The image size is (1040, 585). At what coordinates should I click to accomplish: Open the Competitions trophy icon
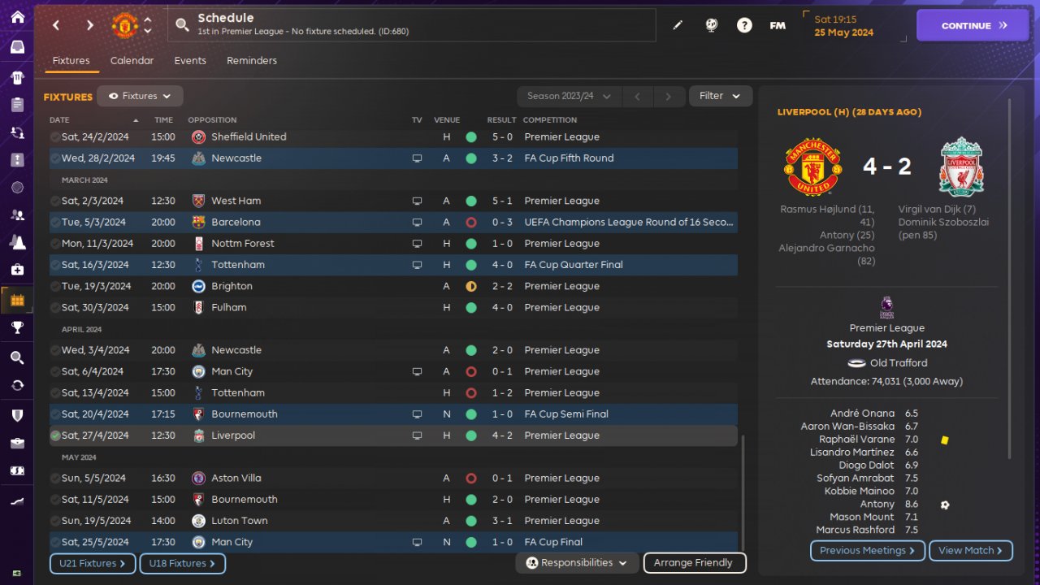click(x=17, y=327)
